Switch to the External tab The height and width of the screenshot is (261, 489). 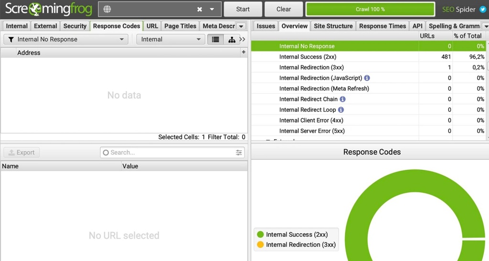click(45, 26)
